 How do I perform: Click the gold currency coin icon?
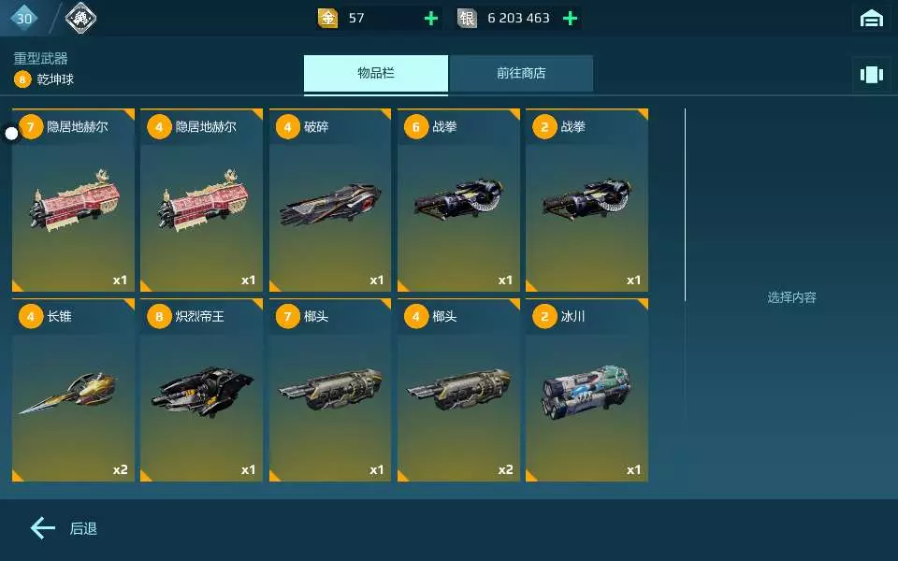(327, 19)
